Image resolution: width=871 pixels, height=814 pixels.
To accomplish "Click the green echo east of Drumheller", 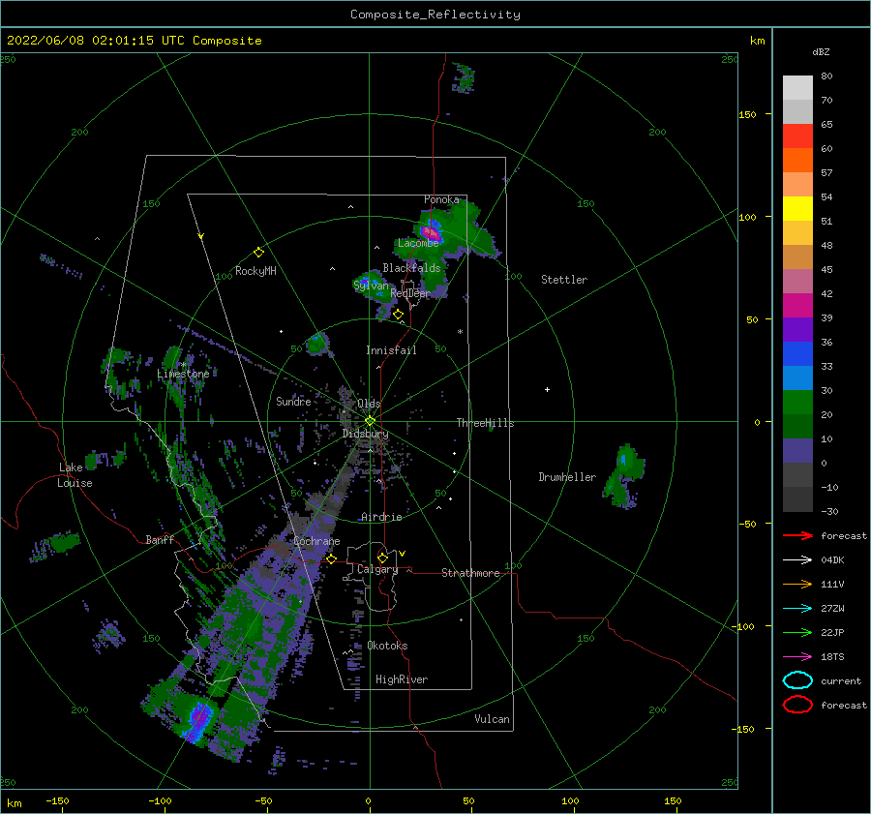I will pos(624,475).
